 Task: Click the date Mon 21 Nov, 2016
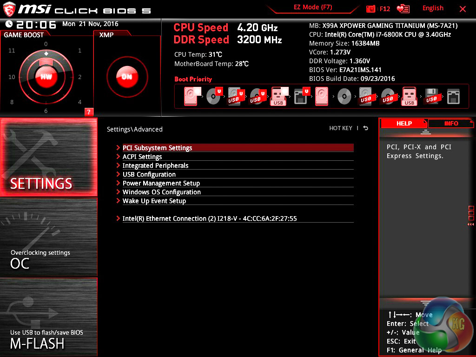point(90,24)
